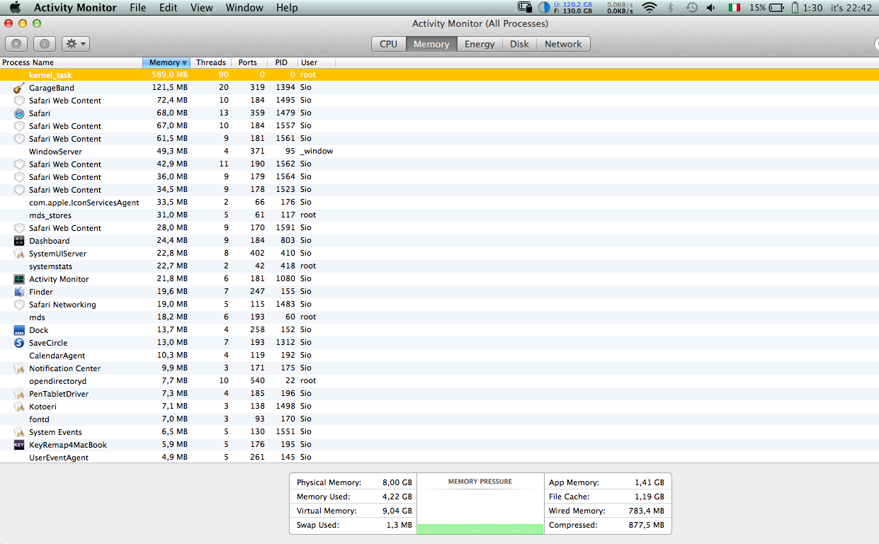The width and height of the screenshot is (879, 544).
Task: Open the Help menu
Action: [x=287, y=8]
